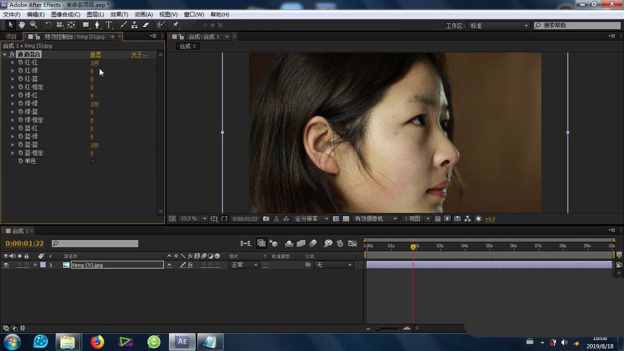Select the Rectangle mask tool
The width and height of the screenshot is (624, 351).
tap(85, 25)
